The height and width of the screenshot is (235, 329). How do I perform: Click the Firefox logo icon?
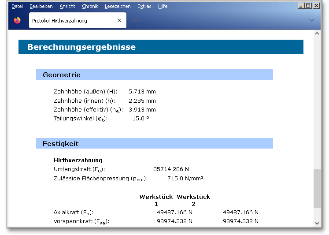17,21
